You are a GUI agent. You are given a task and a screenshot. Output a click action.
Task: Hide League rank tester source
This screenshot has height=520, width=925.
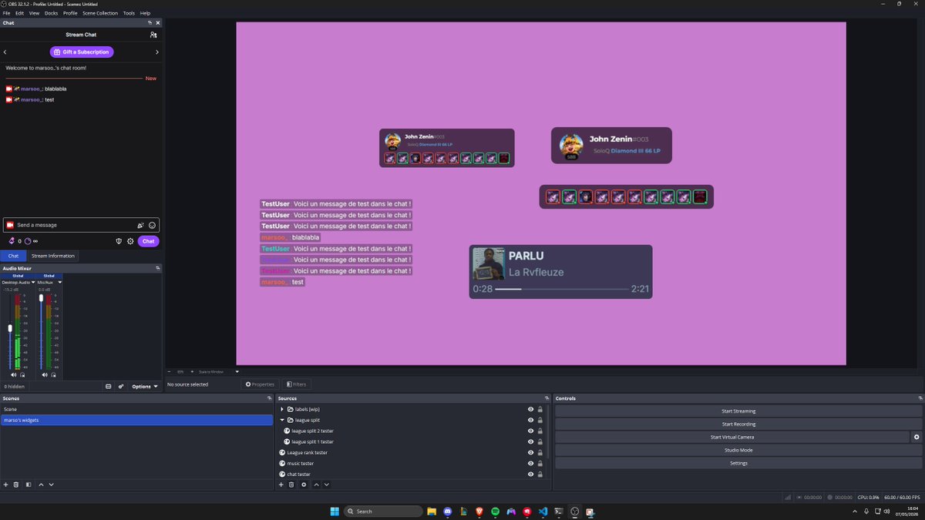tap(530, 452)
